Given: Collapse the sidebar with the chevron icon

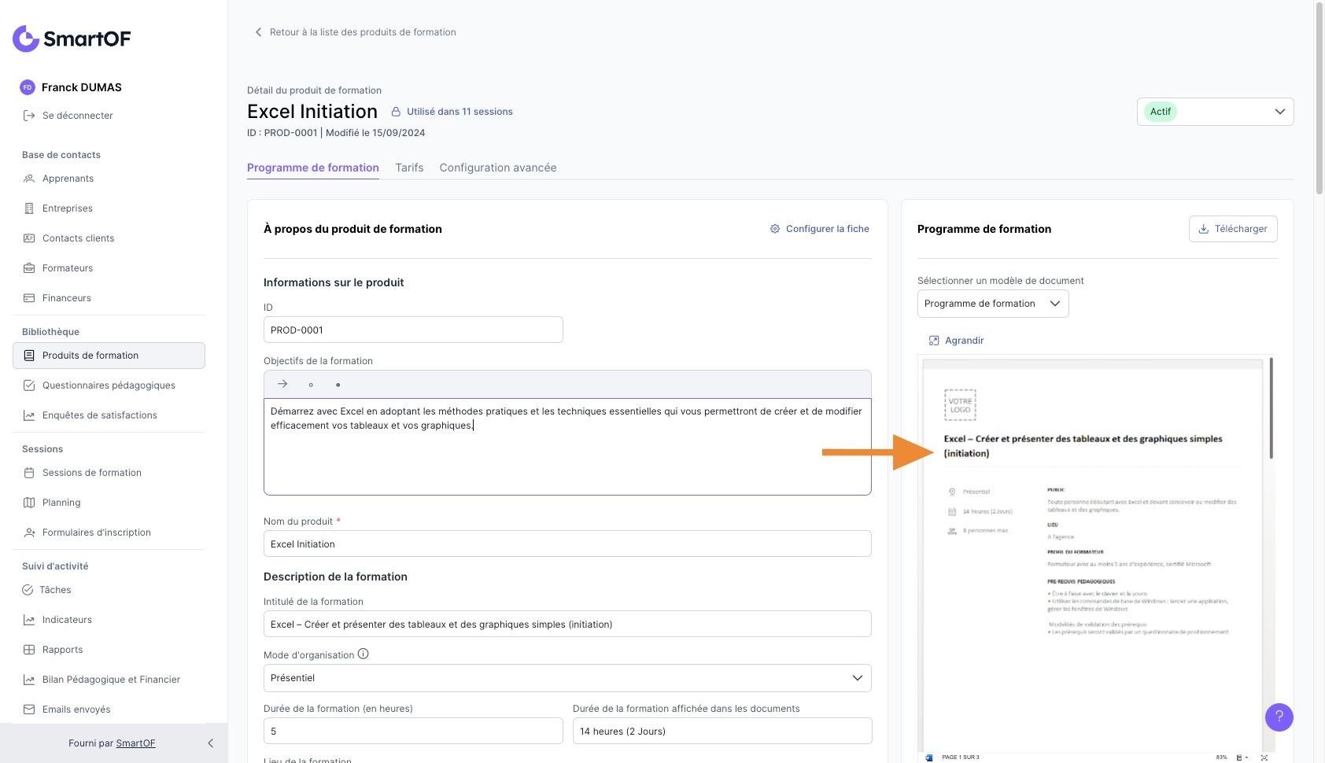Looking at the screenshot, I should pos(210,743).
